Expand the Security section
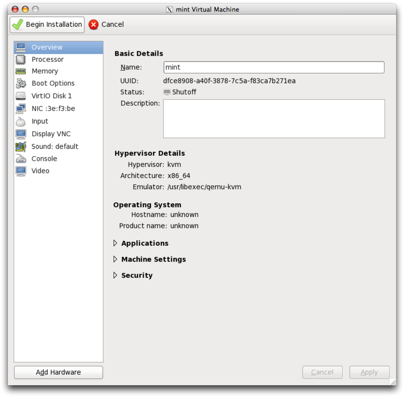The width and height of the screenshot is (404, 397). (x=115, y=275)
